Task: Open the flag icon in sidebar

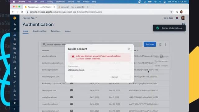Action: [15, 77]
